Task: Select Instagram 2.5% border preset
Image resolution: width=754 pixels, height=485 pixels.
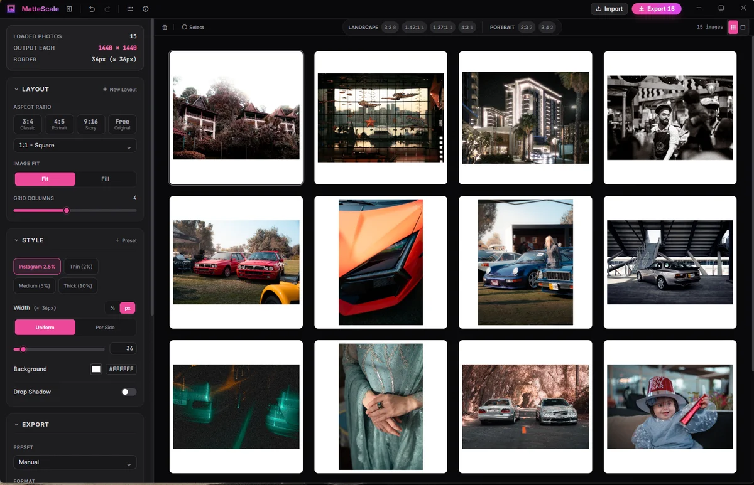Action: pyautogui.click(x=37, y=267)
